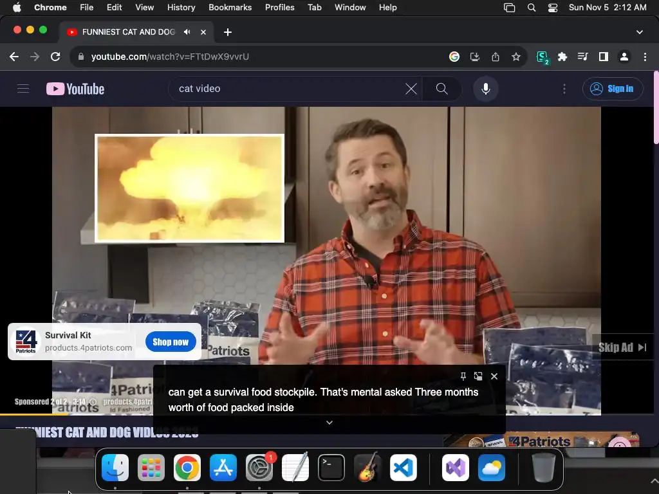This screenshot has height=494, width=659.
Task: Open media controls in Chrome toolbar
Action: coord(583,57)
